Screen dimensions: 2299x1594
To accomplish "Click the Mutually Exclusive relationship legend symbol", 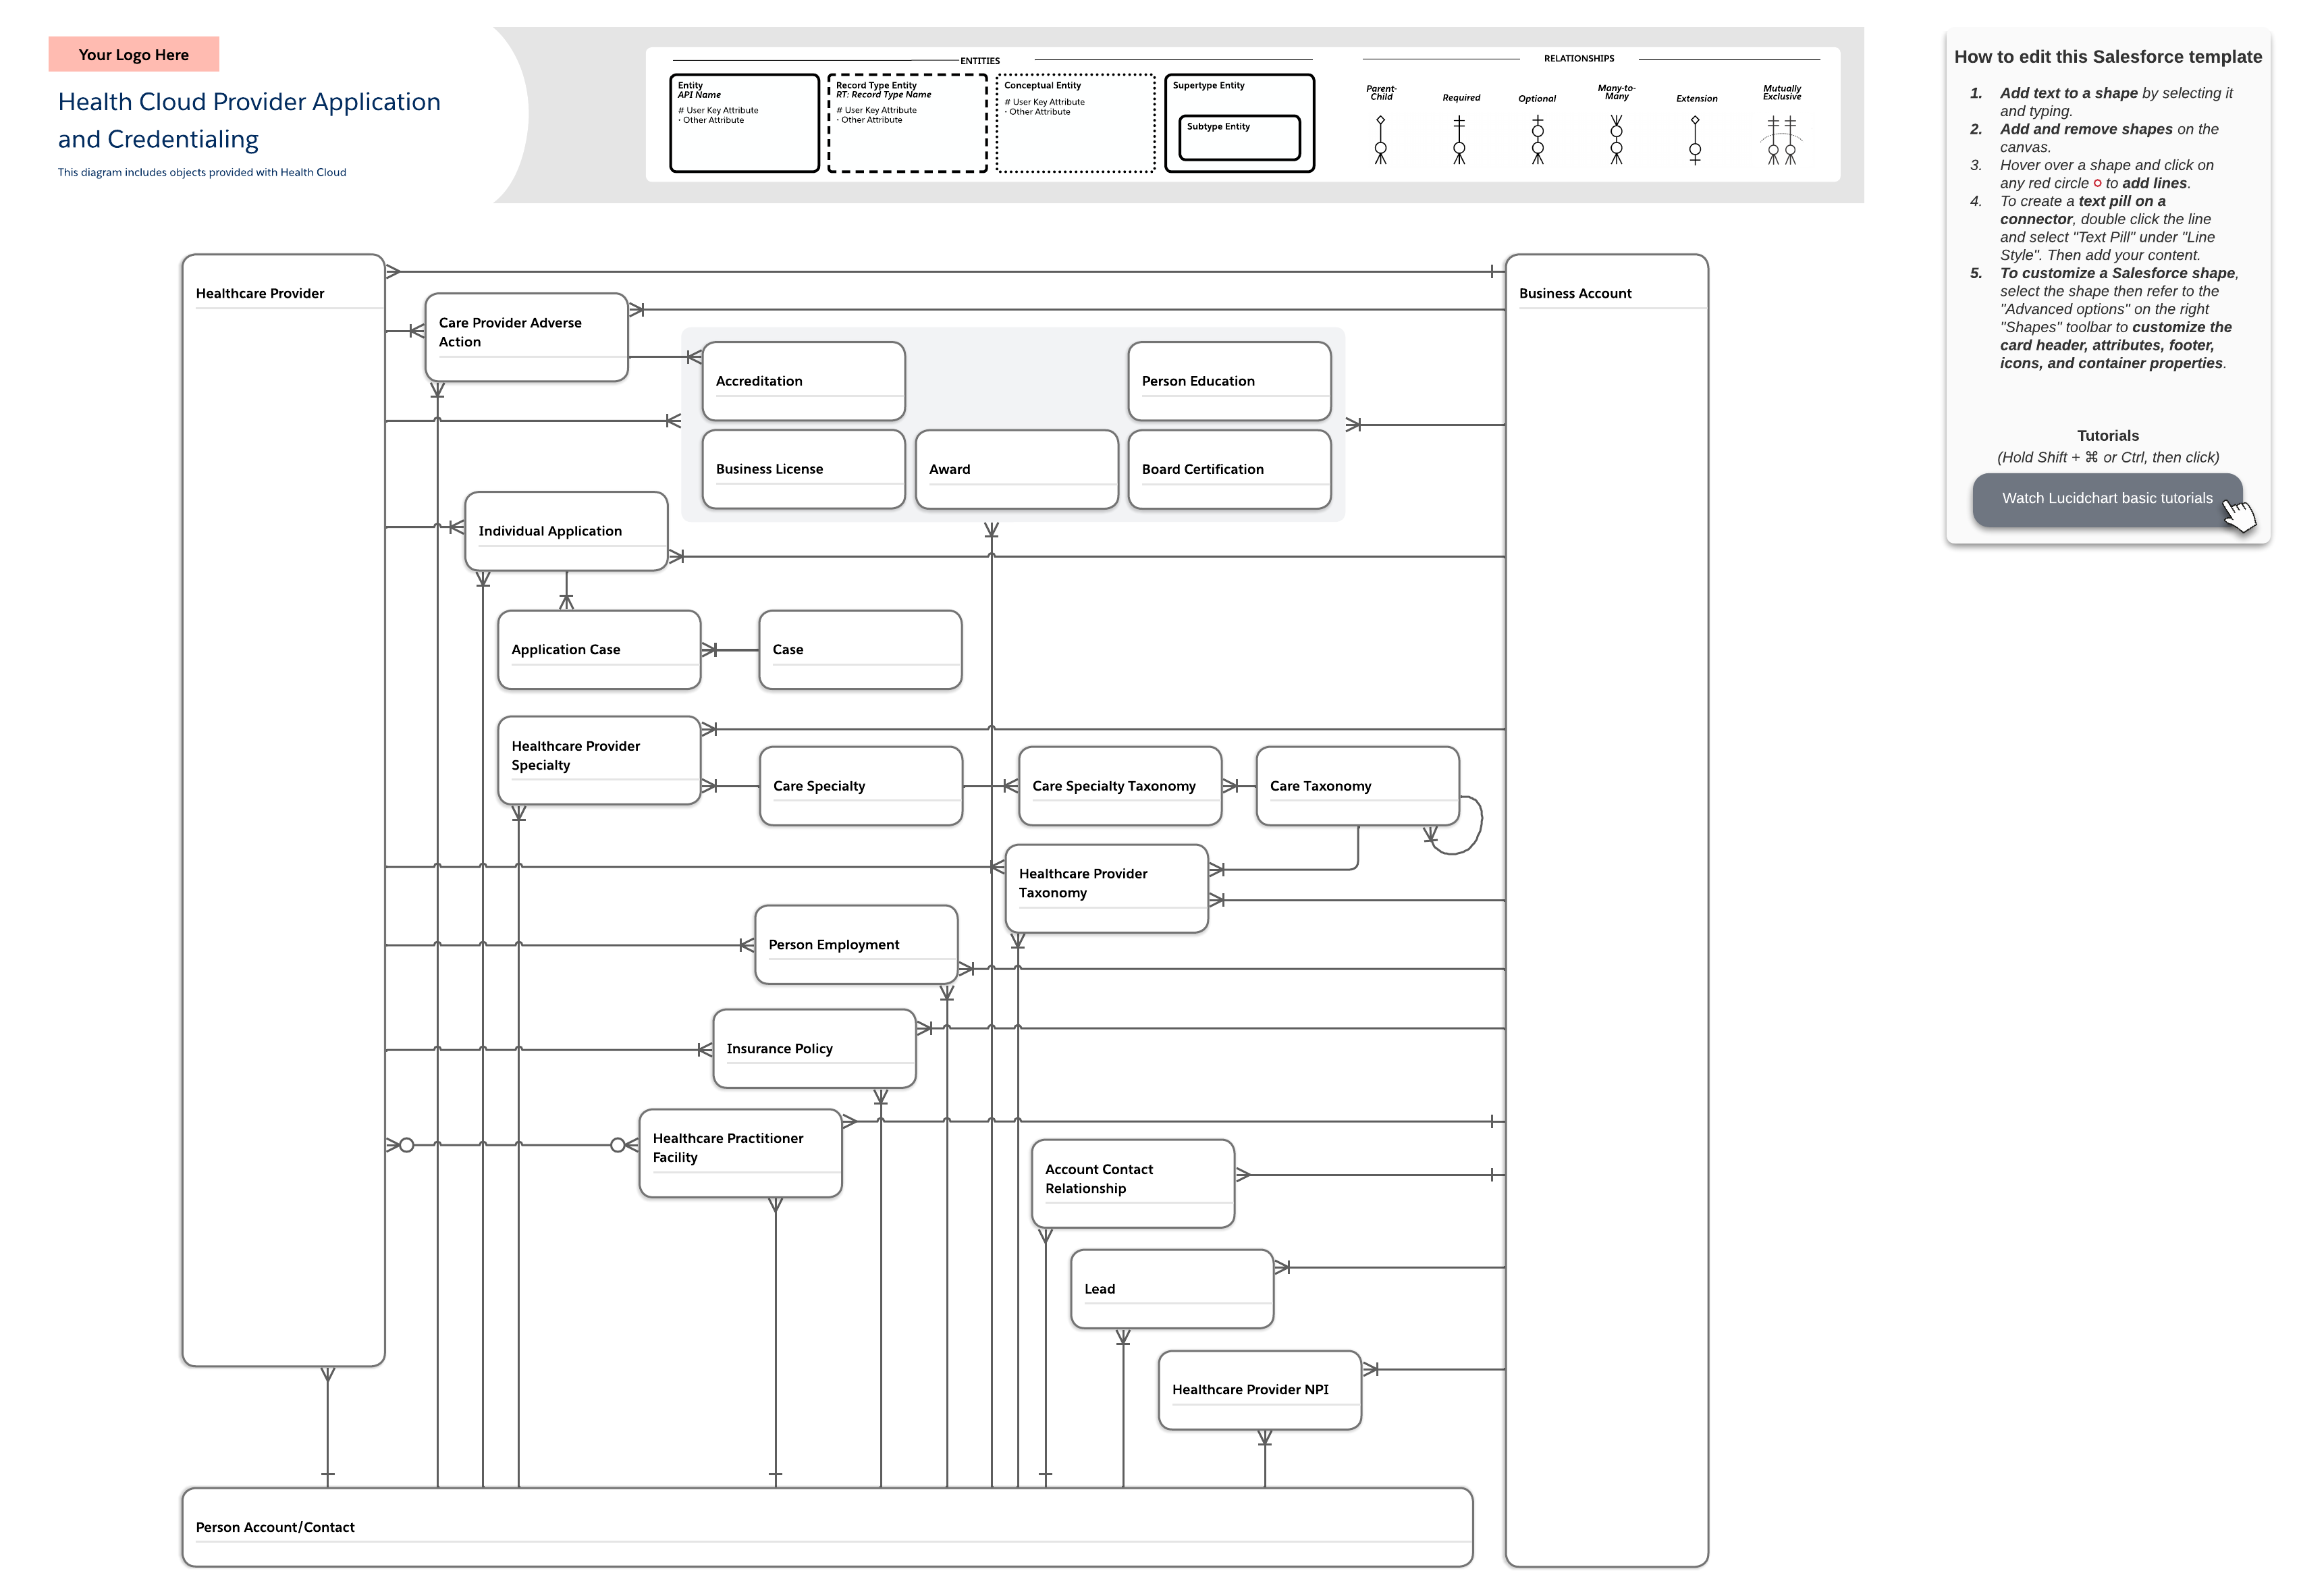I will click(1782, 140).
